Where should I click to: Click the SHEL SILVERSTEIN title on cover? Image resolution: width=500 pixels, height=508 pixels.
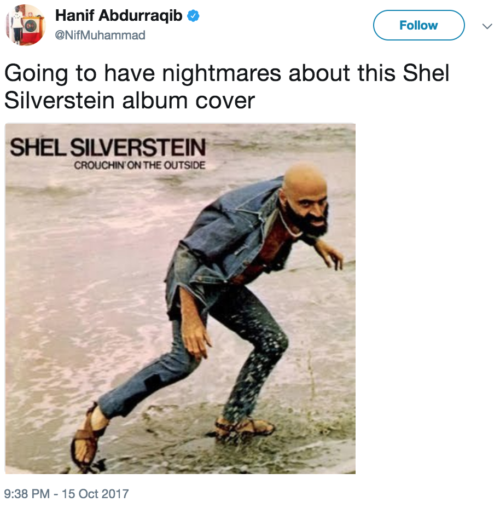click(x=108, y=147)
